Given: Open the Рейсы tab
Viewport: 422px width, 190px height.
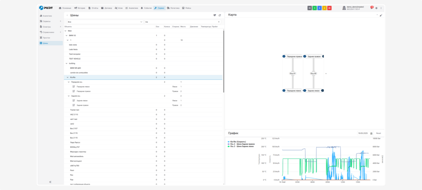Looking at the screenshot, I should click(187, 8).
